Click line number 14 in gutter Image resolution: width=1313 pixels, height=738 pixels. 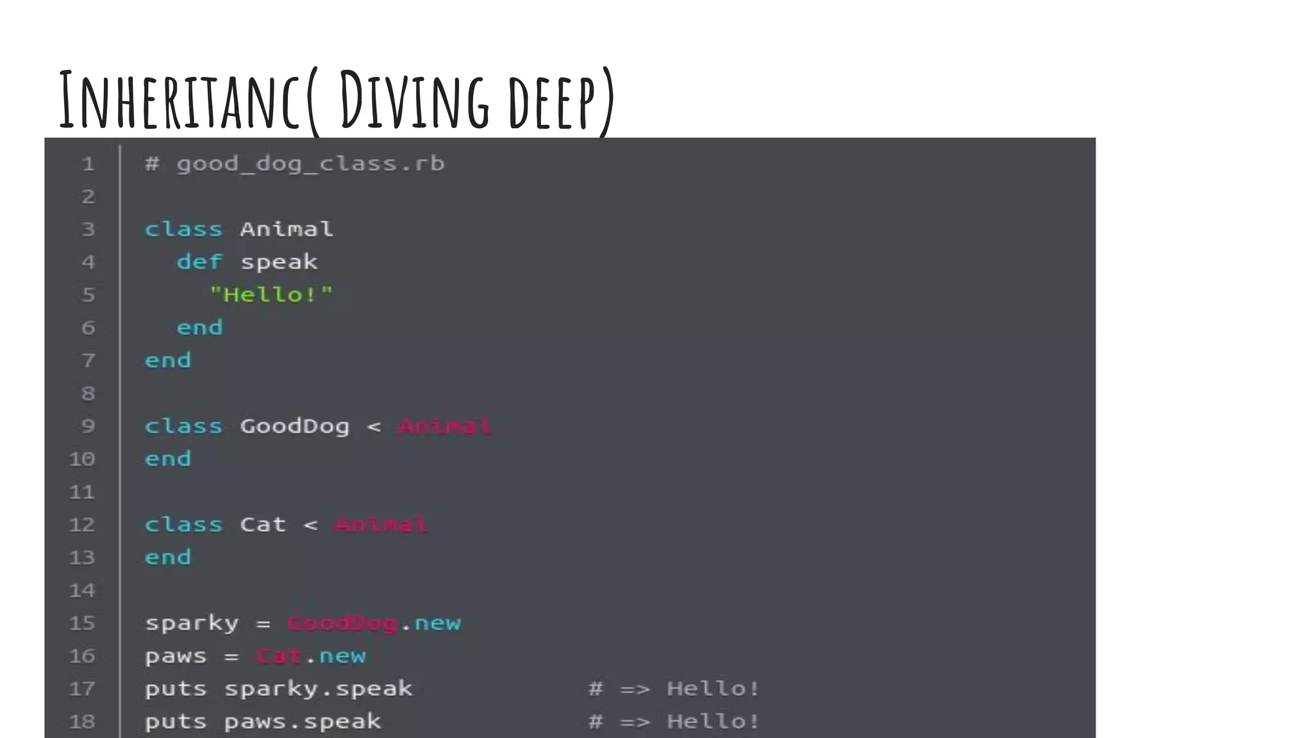point(81,590)
